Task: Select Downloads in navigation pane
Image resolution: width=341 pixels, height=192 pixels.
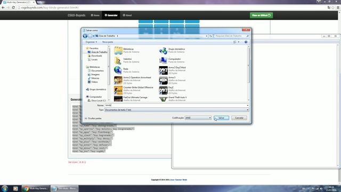Action: pyautogui.click(x=96, y=55)
